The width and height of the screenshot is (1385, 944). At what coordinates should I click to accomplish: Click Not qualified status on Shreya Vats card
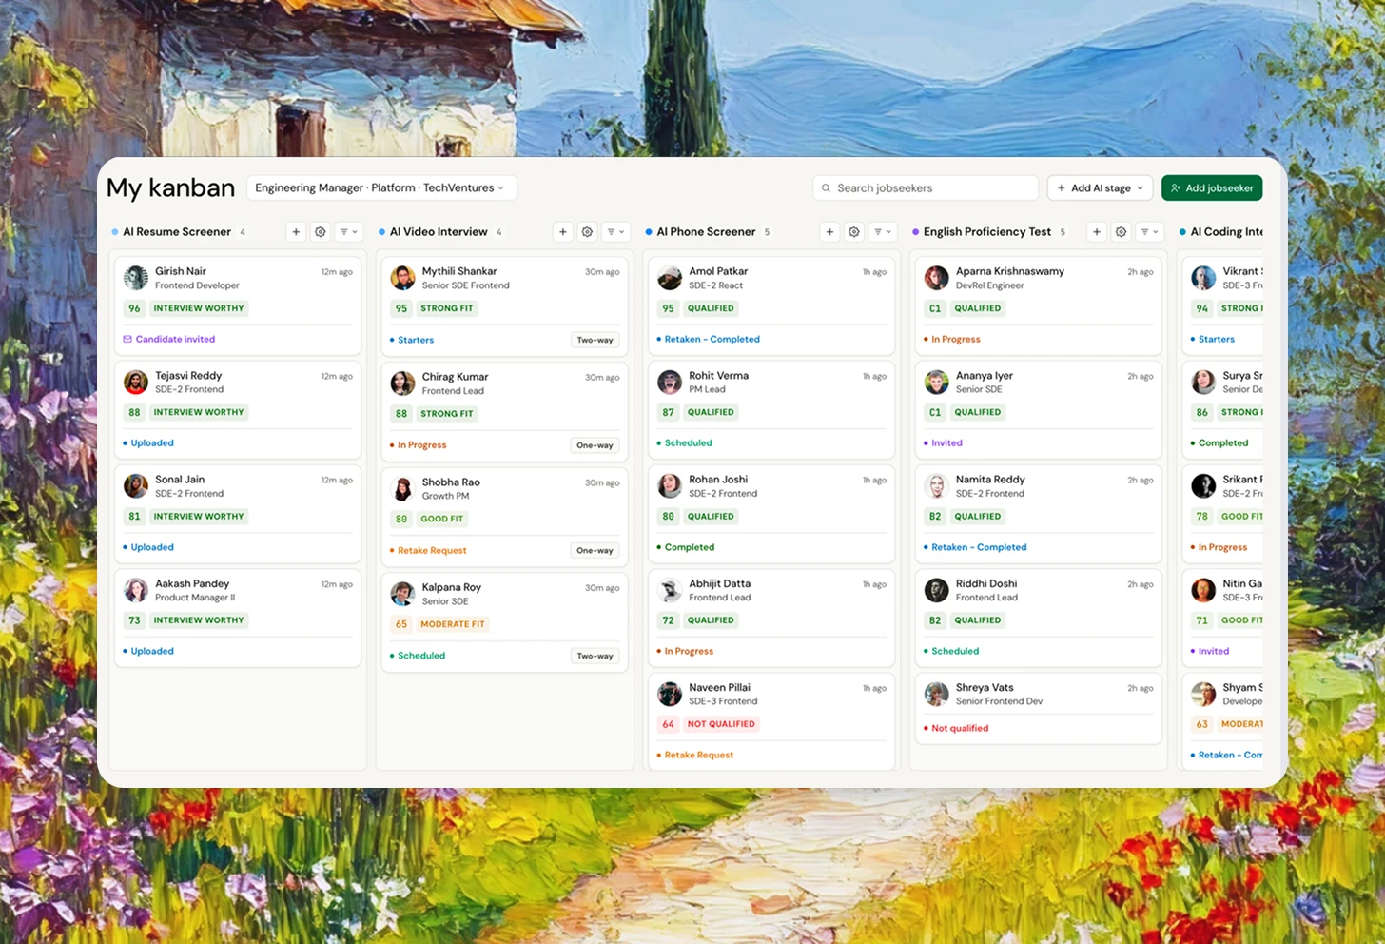956,728
